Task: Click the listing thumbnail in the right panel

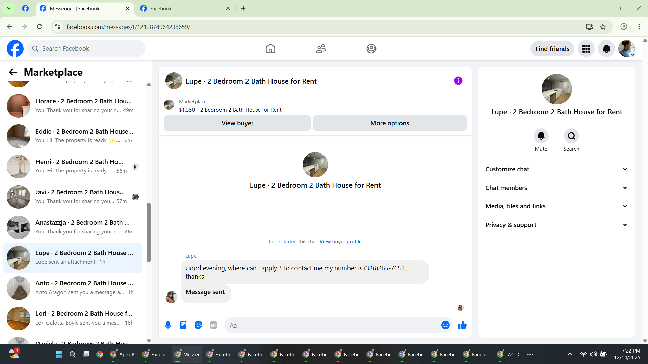Action: click(x=556, y=89)
